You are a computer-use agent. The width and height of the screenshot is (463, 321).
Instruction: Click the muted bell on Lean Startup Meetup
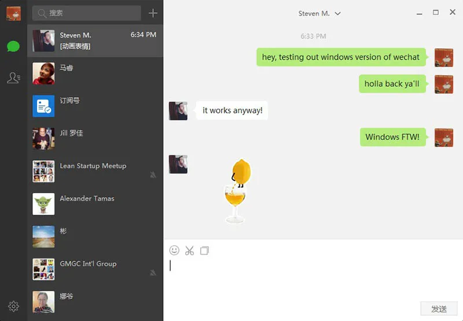(153, 175)
